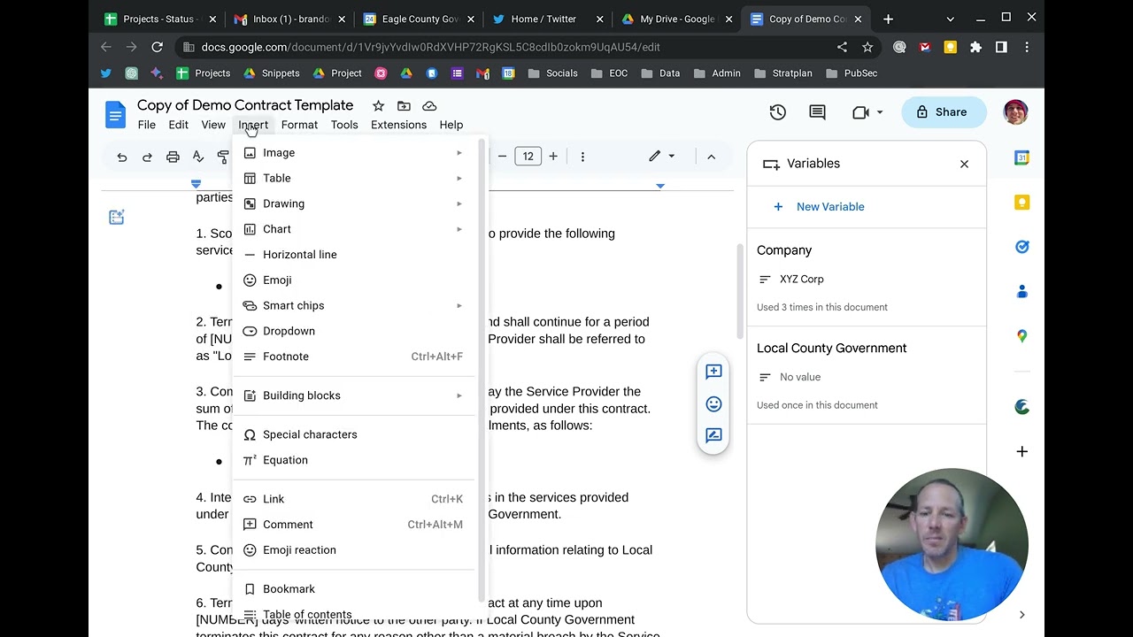Click the Share button
Viewport: 1133px width, 637px height.
[943, 112]
